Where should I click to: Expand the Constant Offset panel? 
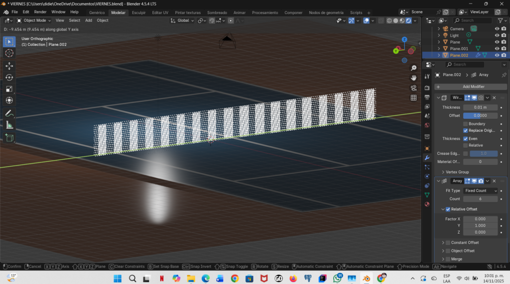point(443,243)
